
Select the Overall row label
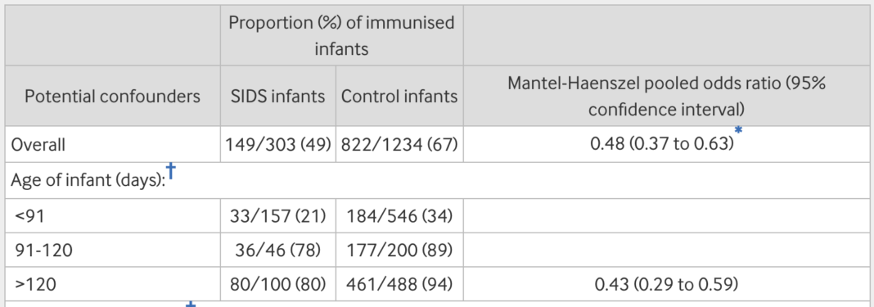pos(38,145)
